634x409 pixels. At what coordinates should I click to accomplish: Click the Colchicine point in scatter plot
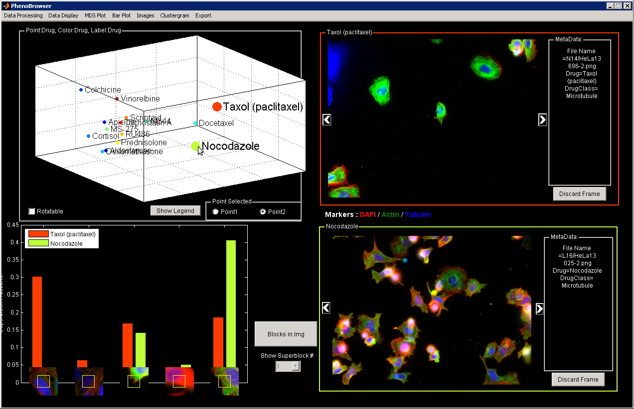coord(81,90)
